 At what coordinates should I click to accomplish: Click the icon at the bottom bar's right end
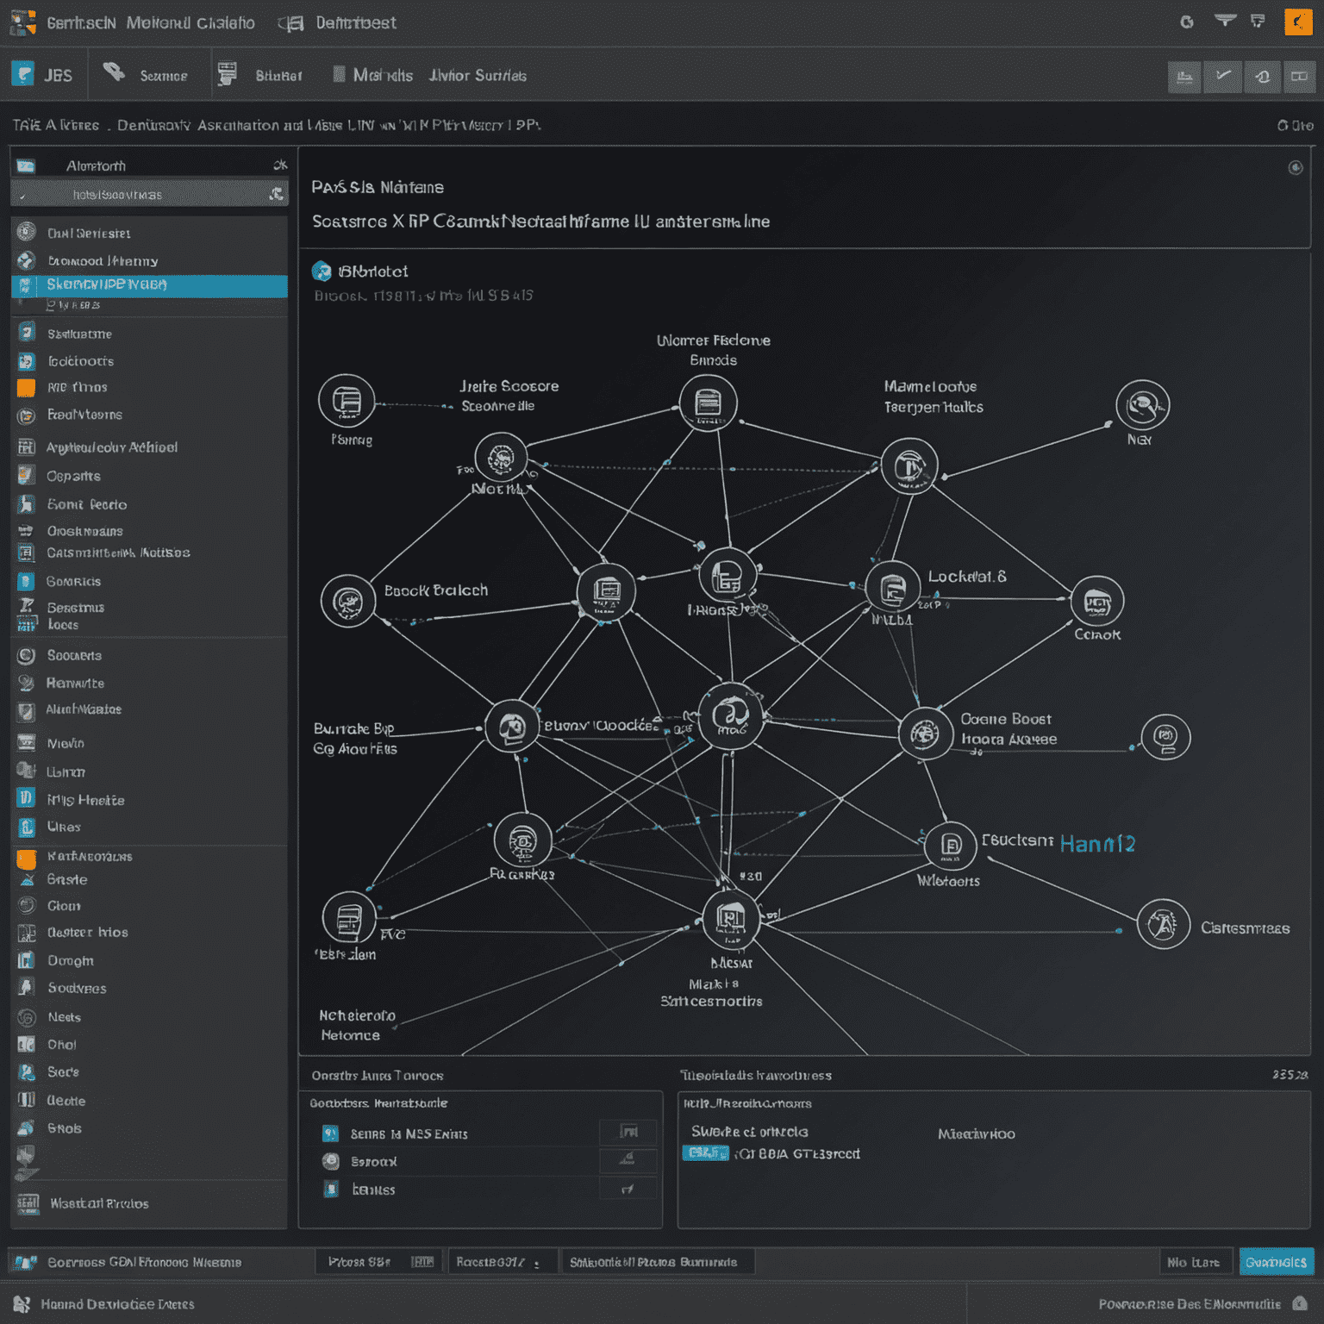coord(1300,1304)
